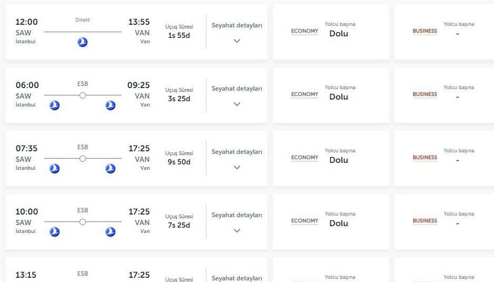Click first-leg airline logo on 10:00 flight
Screen dimensions: 494x282
point(54,232)
